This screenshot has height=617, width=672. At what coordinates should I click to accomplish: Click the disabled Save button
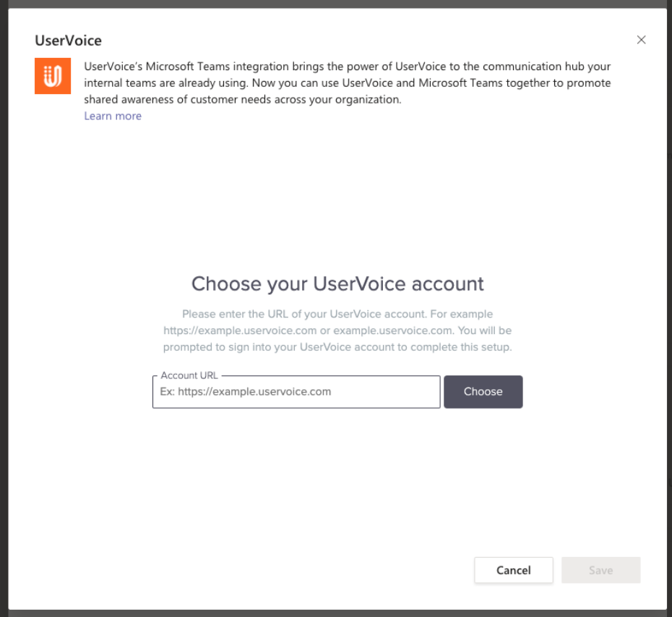[600, 570]
